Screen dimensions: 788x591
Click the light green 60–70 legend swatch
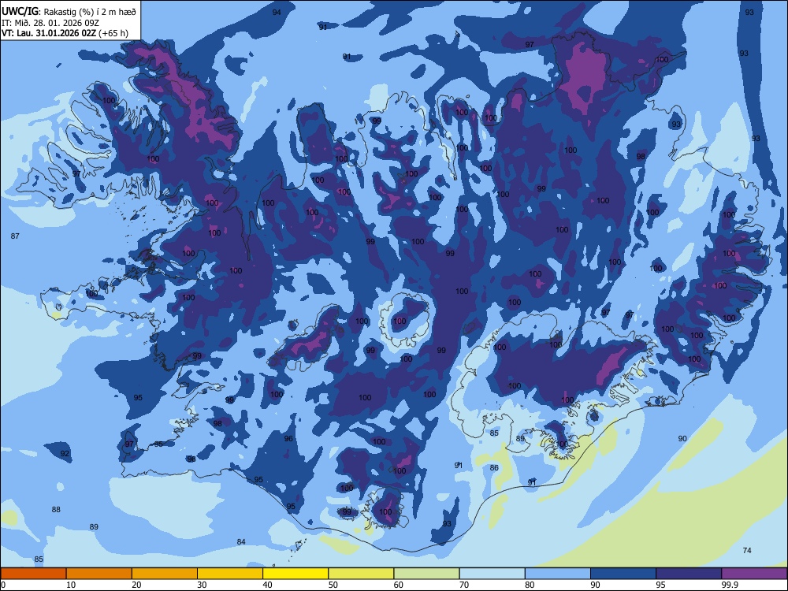point(426,574)
